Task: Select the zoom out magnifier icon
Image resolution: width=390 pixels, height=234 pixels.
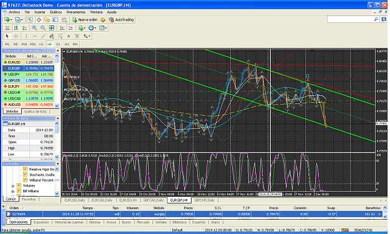Action: [x=43, y=28]
